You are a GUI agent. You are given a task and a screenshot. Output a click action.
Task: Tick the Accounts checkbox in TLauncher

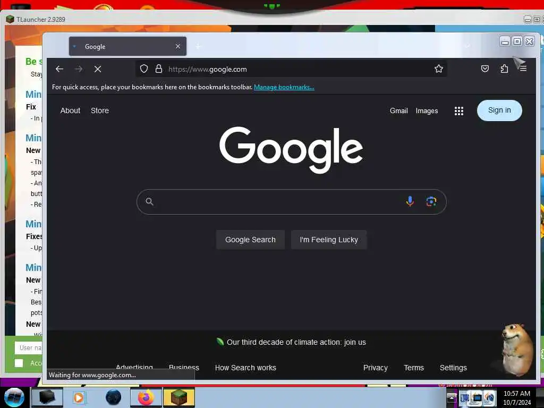click(19, 363)
